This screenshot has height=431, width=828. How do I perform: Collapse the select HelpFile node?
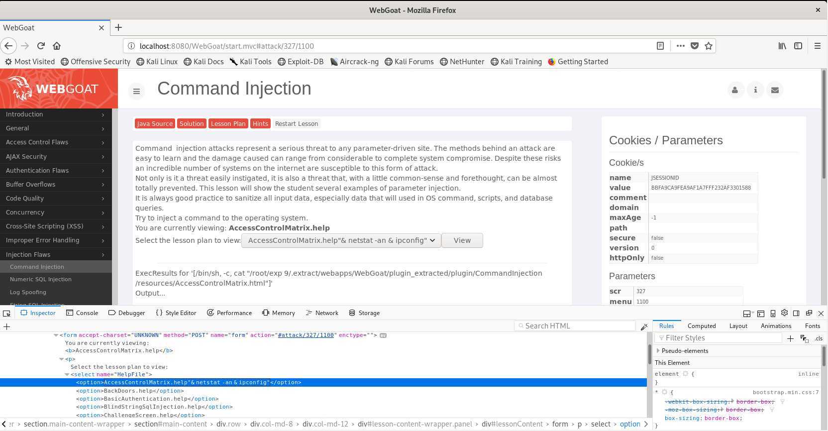point(67,374)
